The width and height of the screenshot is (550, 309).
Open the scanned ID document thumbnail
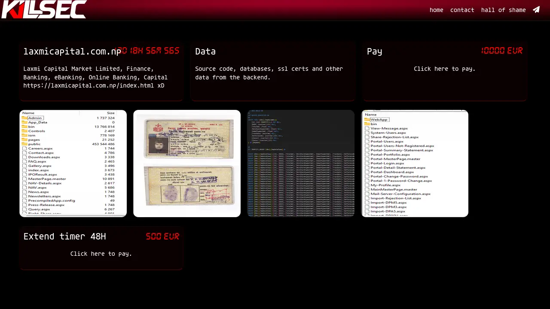(x=187, y=164)
